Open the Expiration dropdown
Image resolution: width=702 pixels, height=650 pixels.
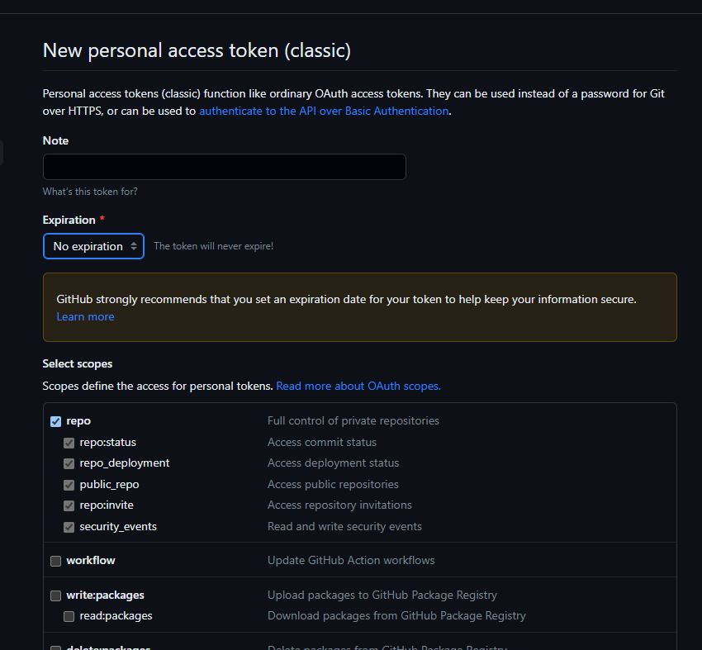coord(93,246)
